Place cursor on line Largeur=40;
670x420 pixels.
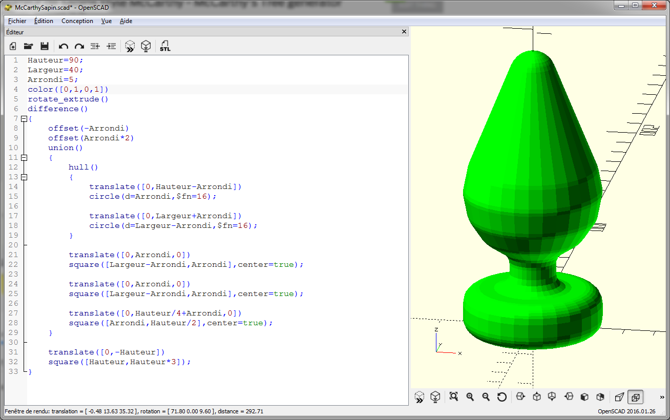point(55,70)
